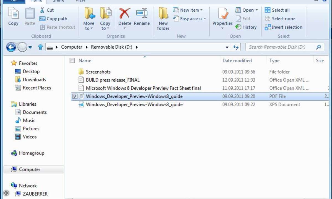This screenshot has width=332, height=199.
Task: Open ZAUBERRER network computer
Action: 31,194
